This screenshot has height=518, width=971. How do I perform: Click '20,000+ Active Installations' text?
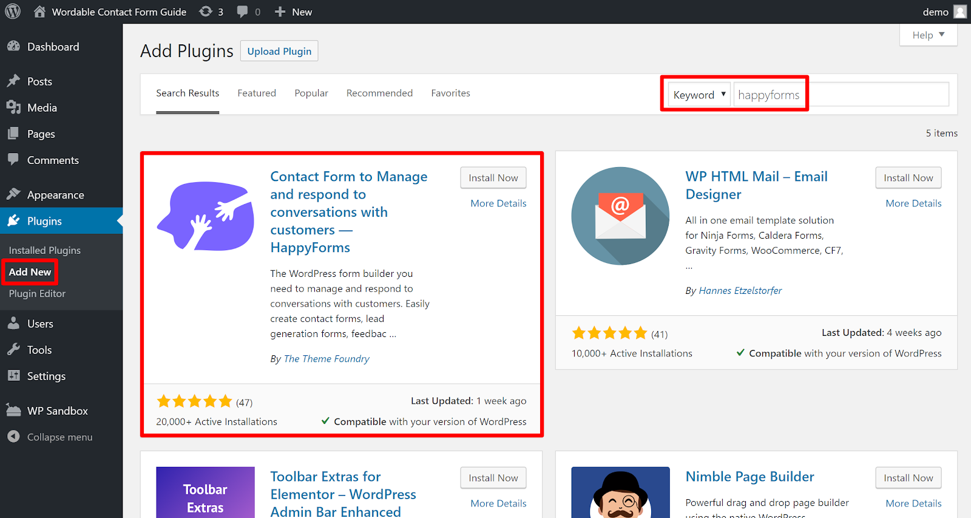coord(217,421)
